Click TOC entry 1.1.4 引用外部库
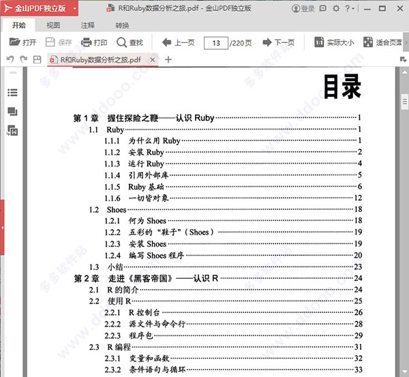409x377 pixels. pyautogui.click(x=232, y=175)
